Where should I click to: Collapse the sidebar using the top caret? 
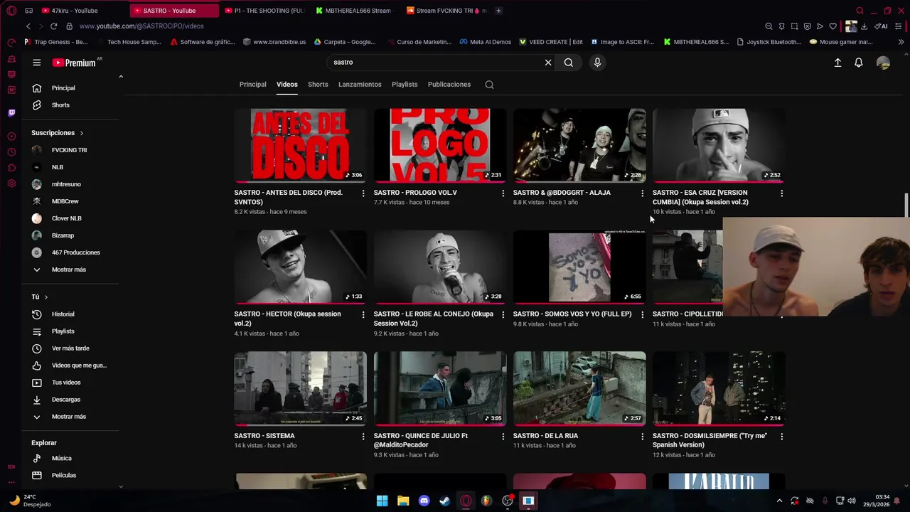point(121,76)
